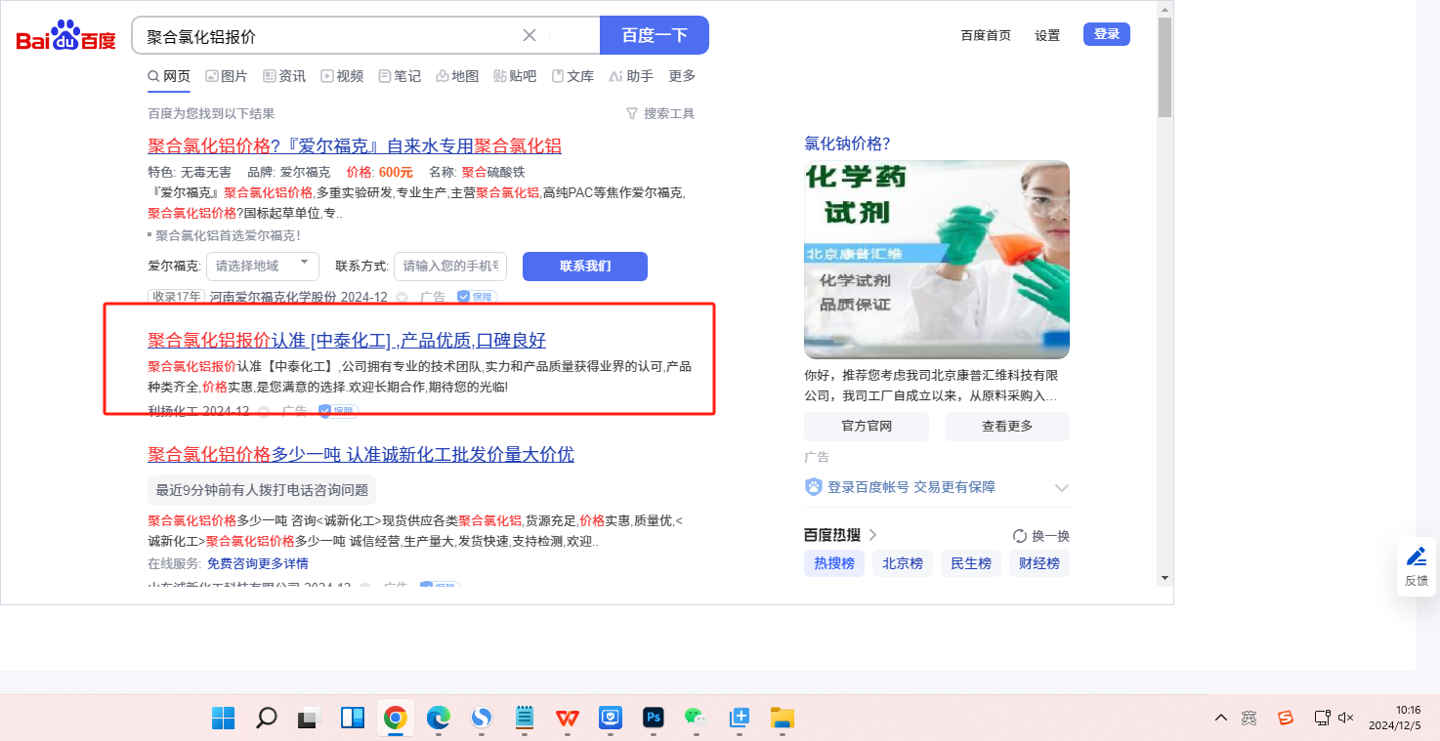Viewport: 1440px width, 741px height.
Task: Click the 百度一下 search button
Action: click(655, 35)
